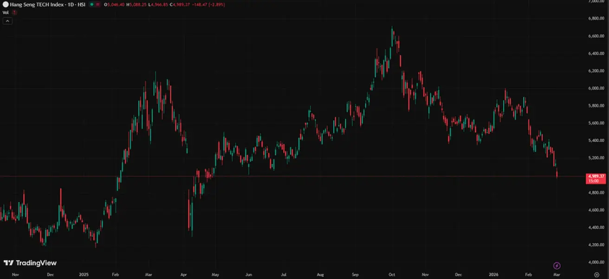
Task: Click the green market status dot
Action: 92,4
